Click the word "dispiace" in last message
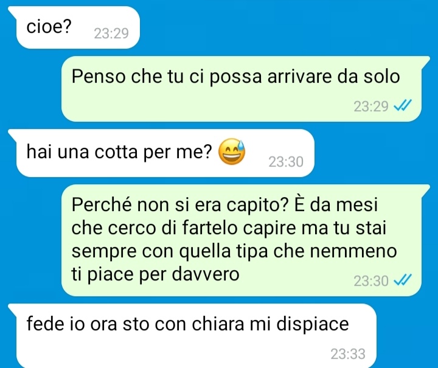 tap(313, 325)
